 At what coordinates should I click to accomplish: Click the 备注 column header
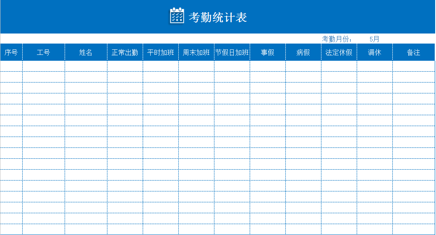click(413, 52)
